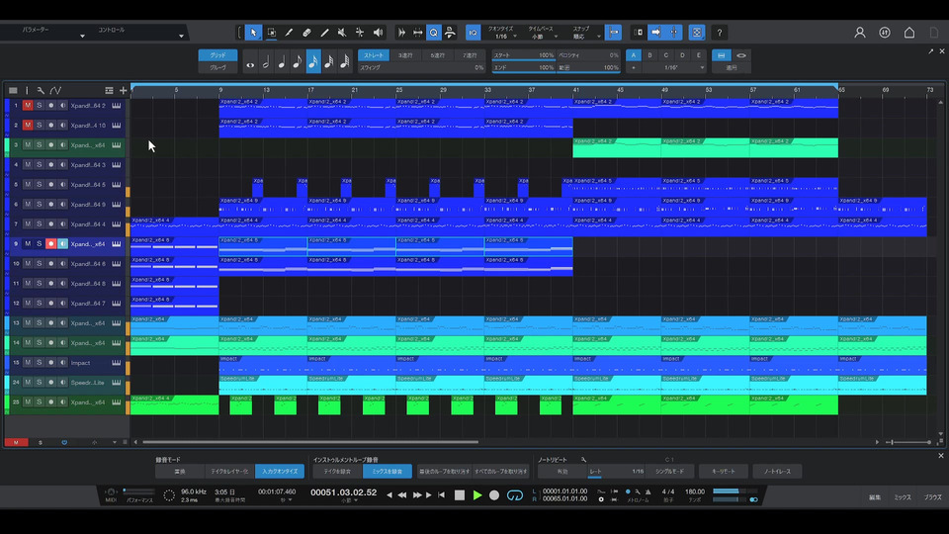Image resolution: width=949 pixels, height=534 pixels.
Task: Click the テイクレイヤー化 record mode button
Action: pos(228,472)
